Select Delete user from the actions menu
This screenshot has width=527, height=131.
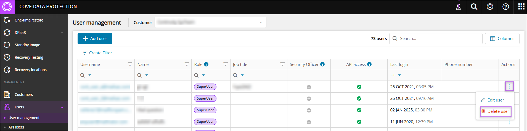(x=496, y=111)
